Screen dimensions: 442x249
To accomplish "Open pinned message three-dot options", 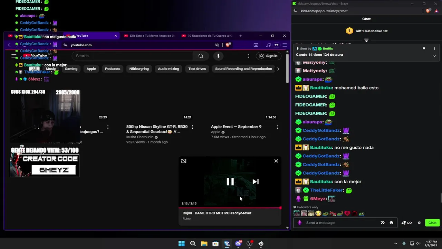I will (x=434, y=49).
